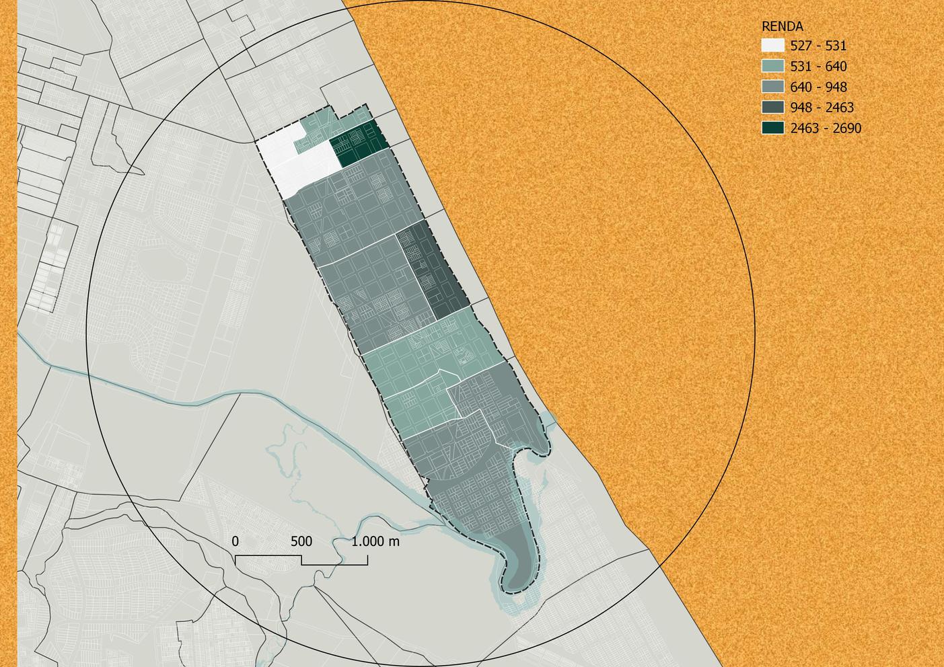Select the 531 - 640 legend swatch
This screenshot has height=667, width=944.
pyautogui.click(x=773, y=67)
